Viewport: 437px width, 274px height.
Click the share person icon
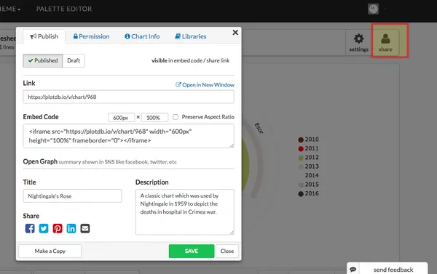pos(385,39)
